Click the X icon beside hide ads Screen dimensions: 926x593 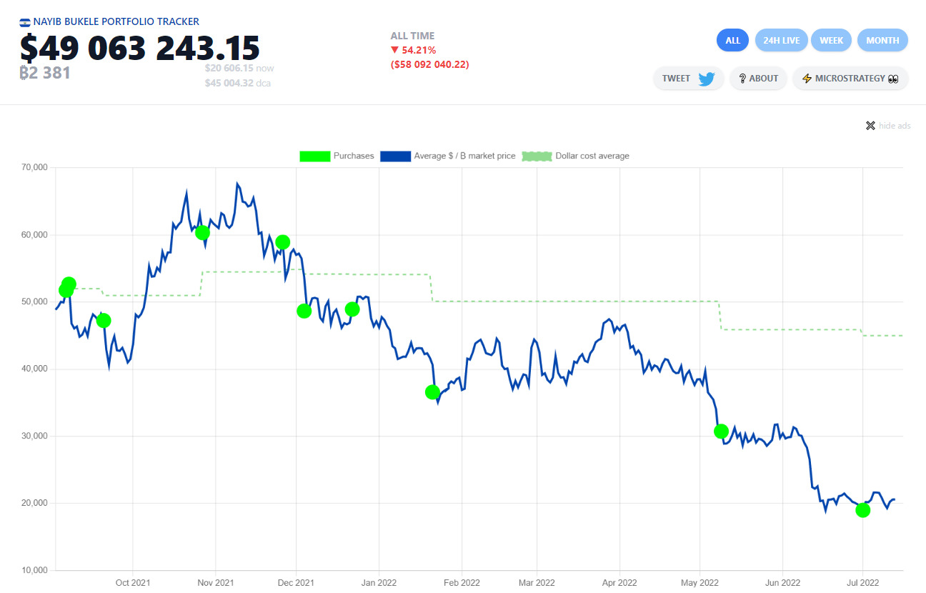tap(870, 126)
